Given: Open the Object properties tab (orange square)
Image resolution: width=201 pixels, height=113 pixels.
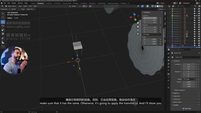Looking at the screenshot, I should coord(168,74).
